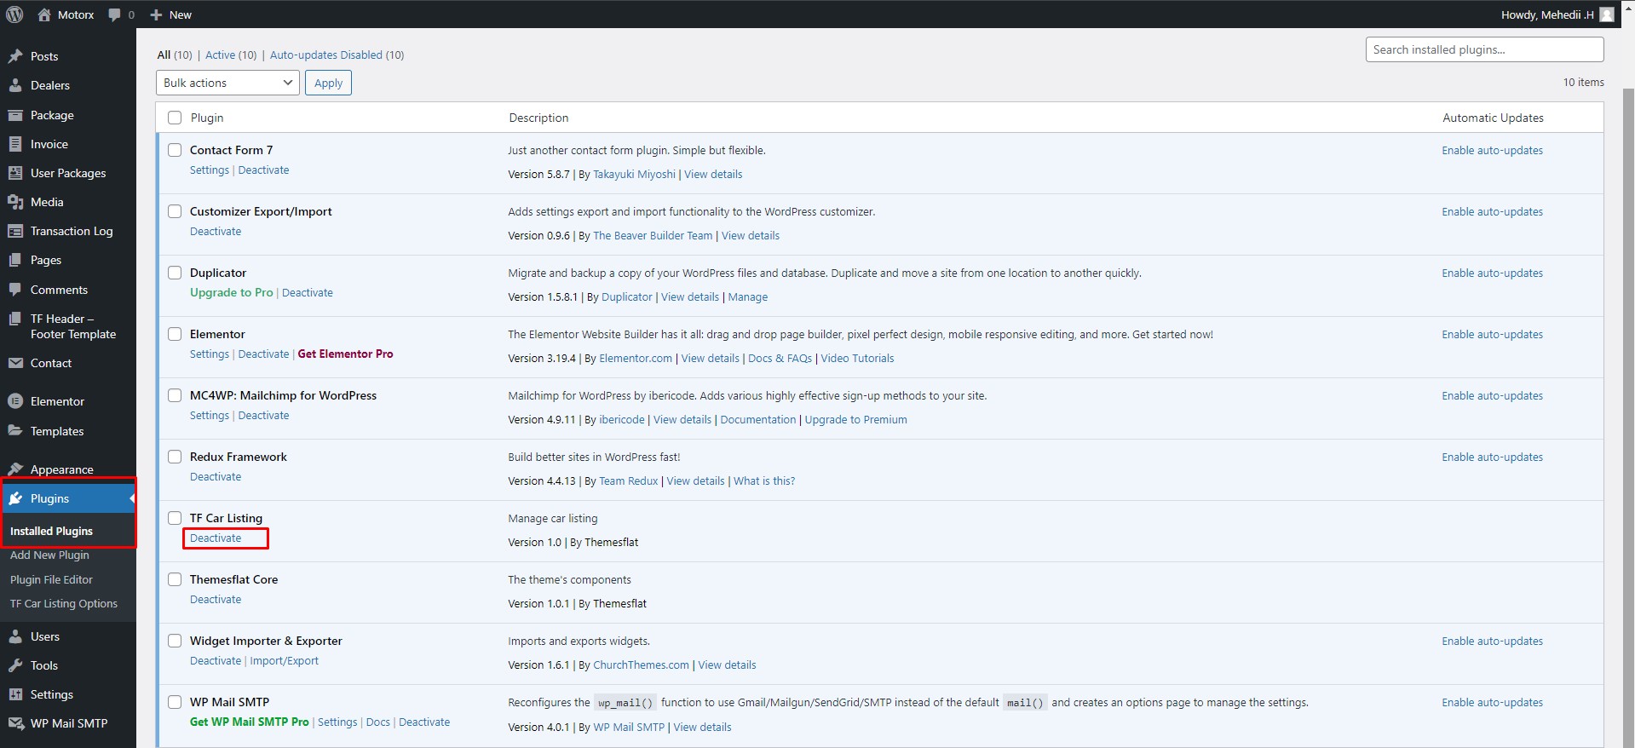Click the User Packages icon
The image size is (1635, 748).
pos(15,173)
